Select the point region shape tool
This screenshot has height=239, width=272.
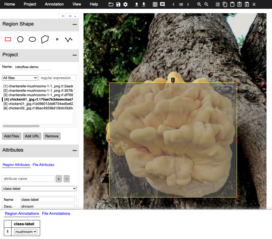tap(57, 39)
